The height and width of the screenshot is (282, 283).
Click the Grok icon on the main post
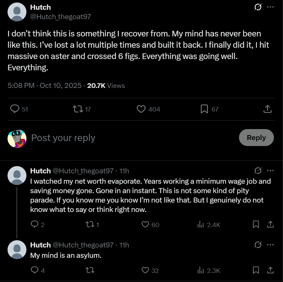coord(258,8)
